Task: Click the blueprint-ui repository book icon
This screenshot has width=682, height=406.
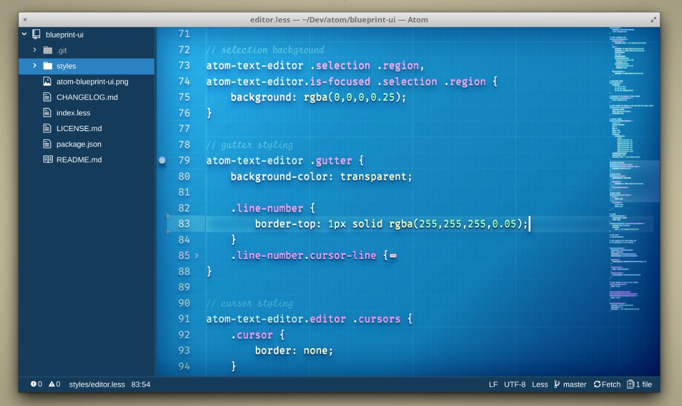Action: [36, 35]
